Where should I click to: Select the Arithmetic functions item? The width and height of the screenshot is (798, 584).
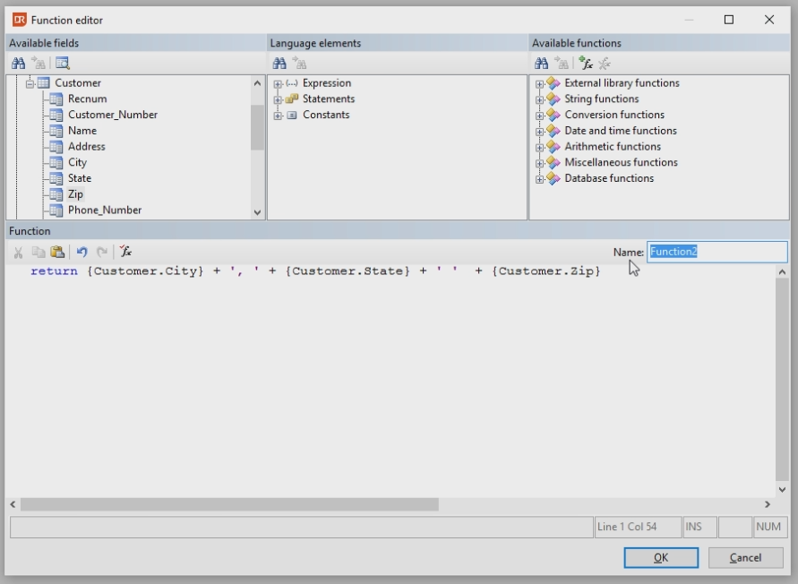(x=612, y=147)
